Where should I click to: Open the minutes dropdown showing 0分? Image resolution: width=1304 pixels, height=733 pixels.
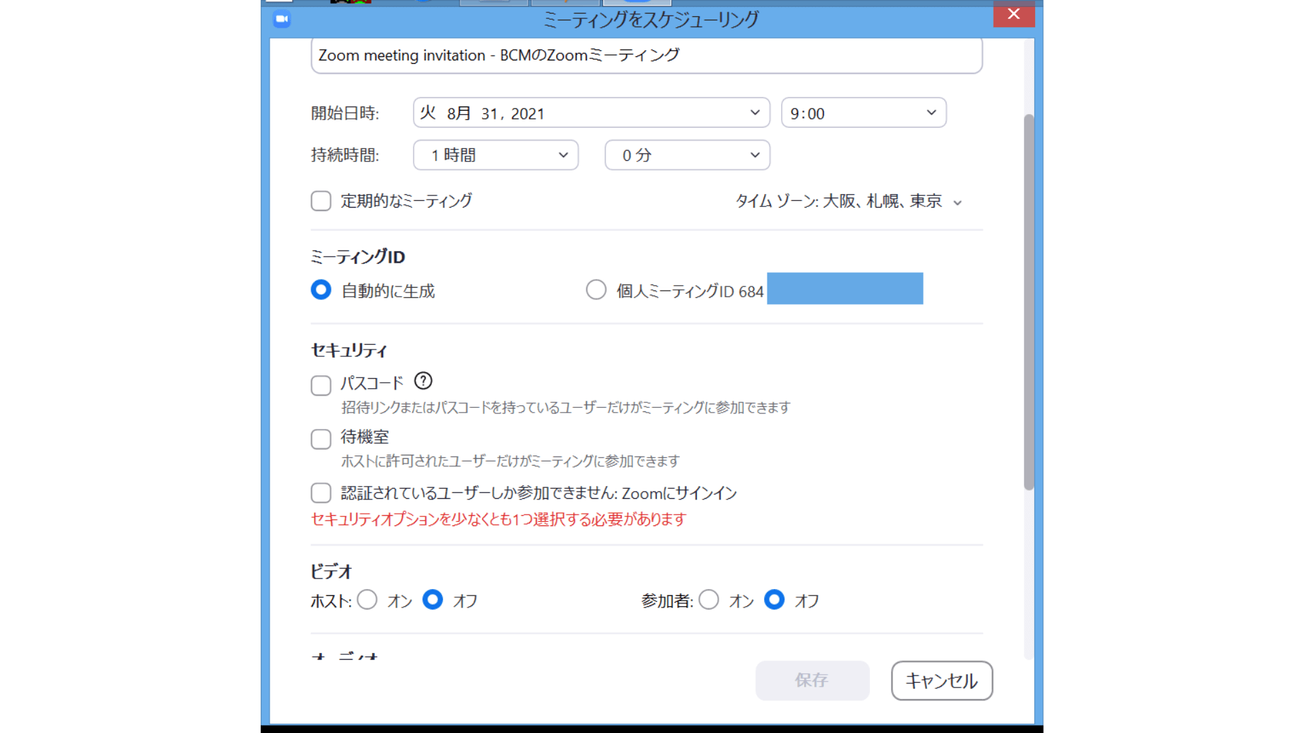point(754,155)
